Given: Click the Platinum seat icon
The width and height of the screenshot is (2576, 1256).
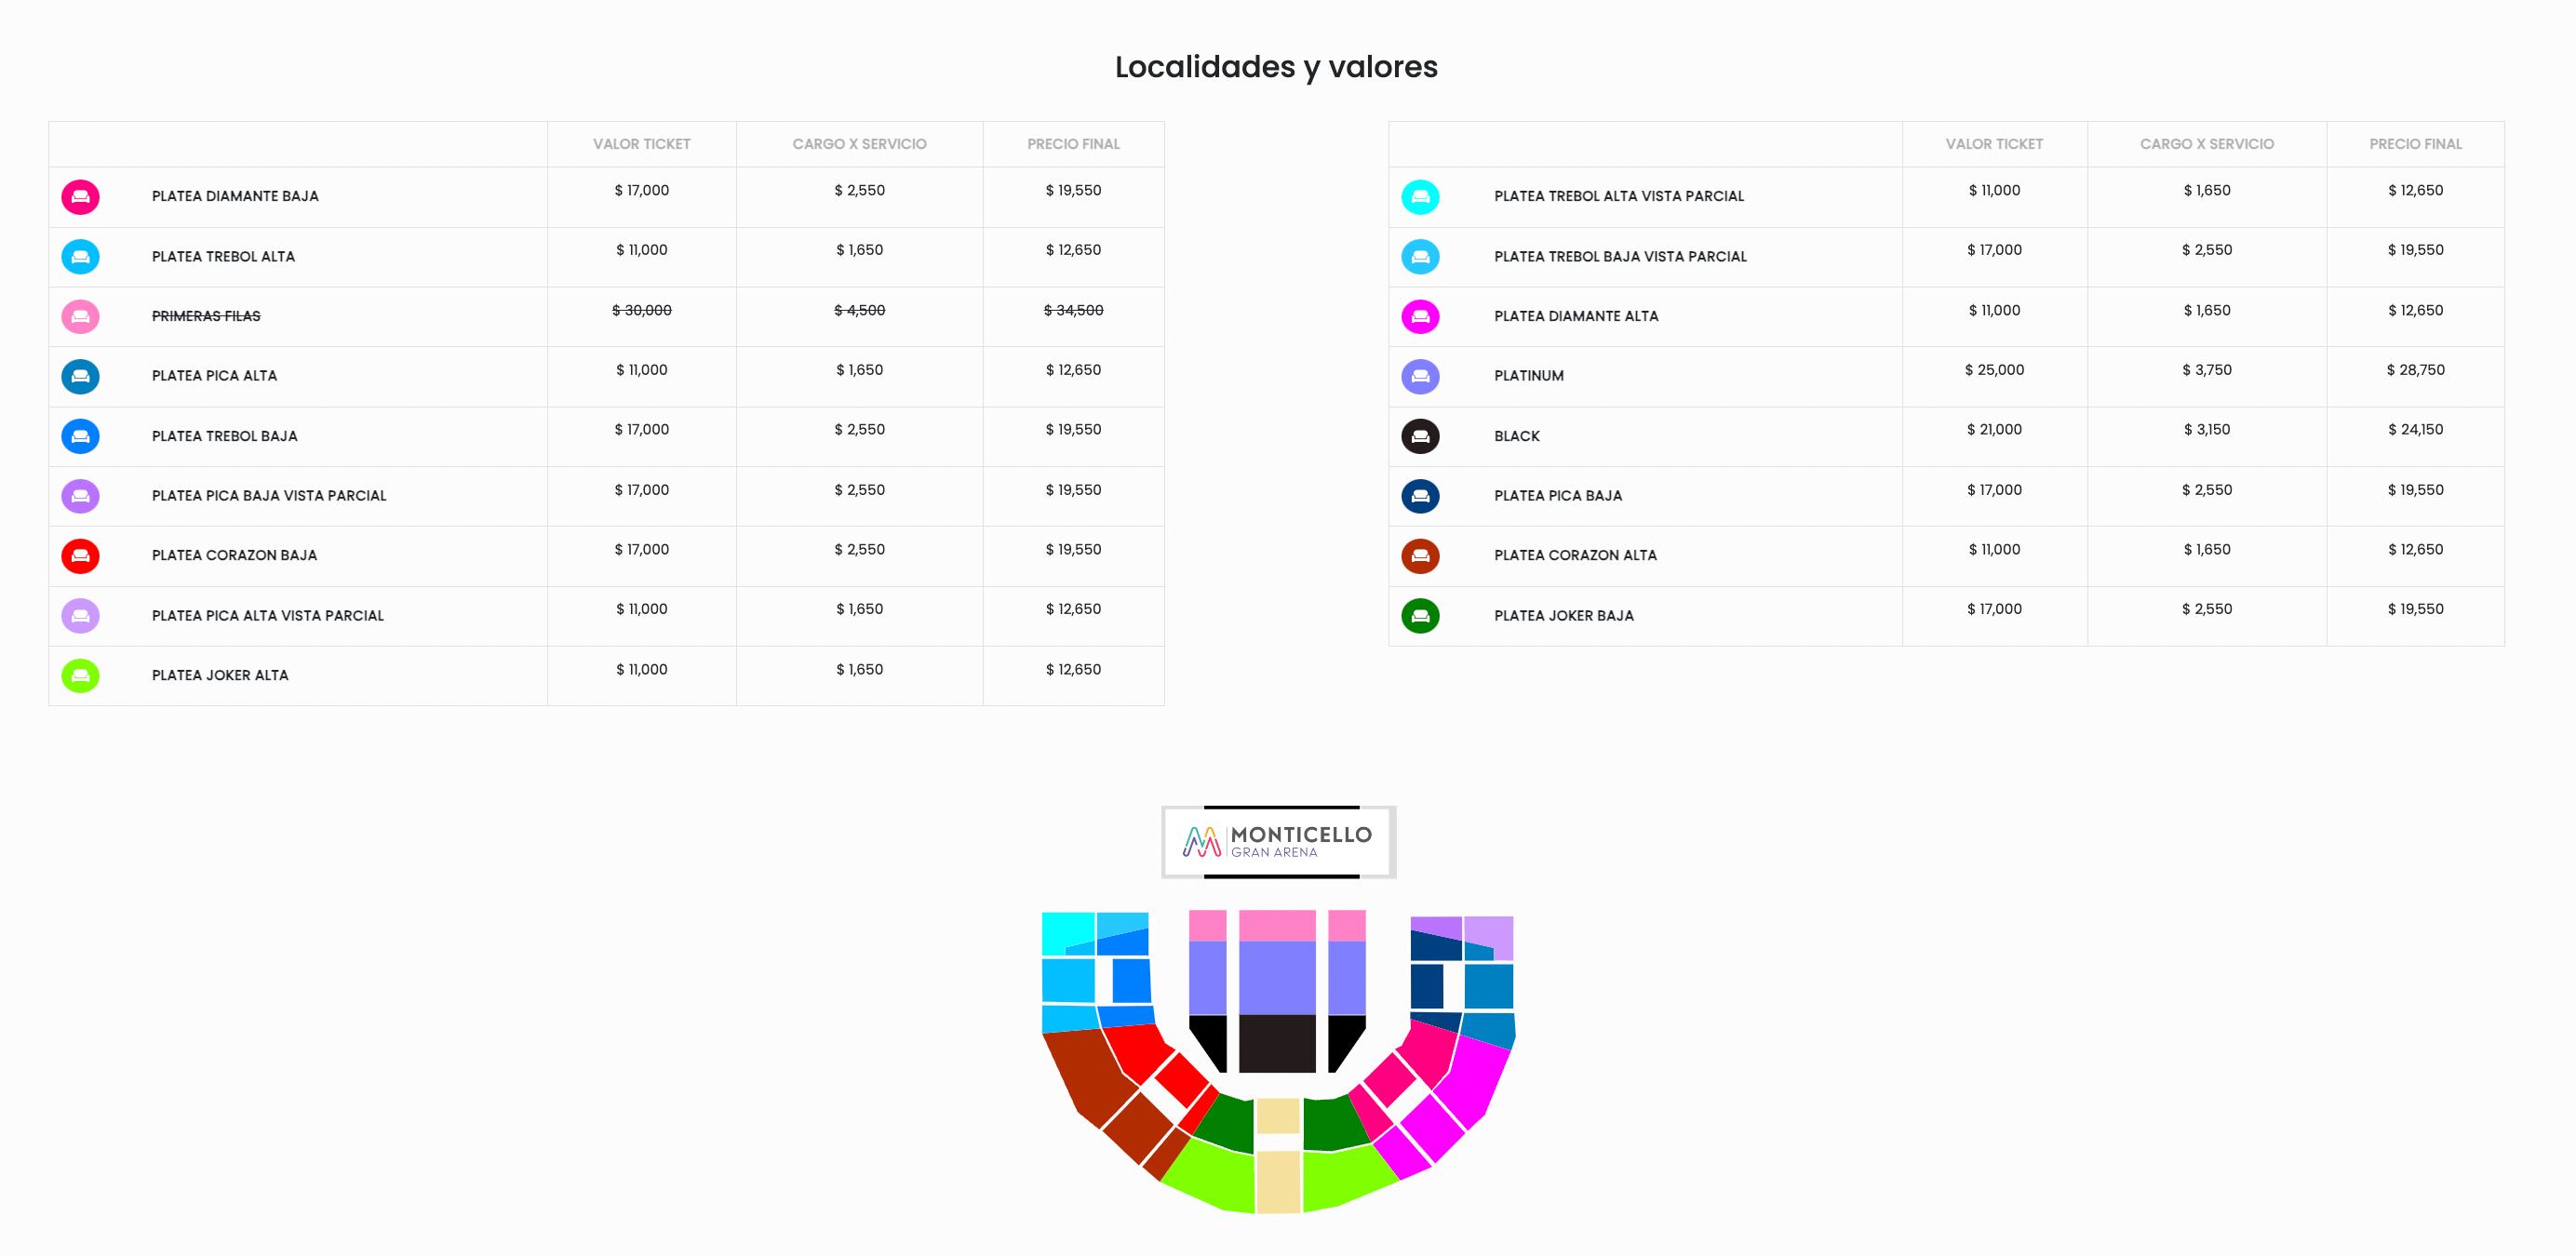Looking at the screenshot, I should [x=1420, y=376].
